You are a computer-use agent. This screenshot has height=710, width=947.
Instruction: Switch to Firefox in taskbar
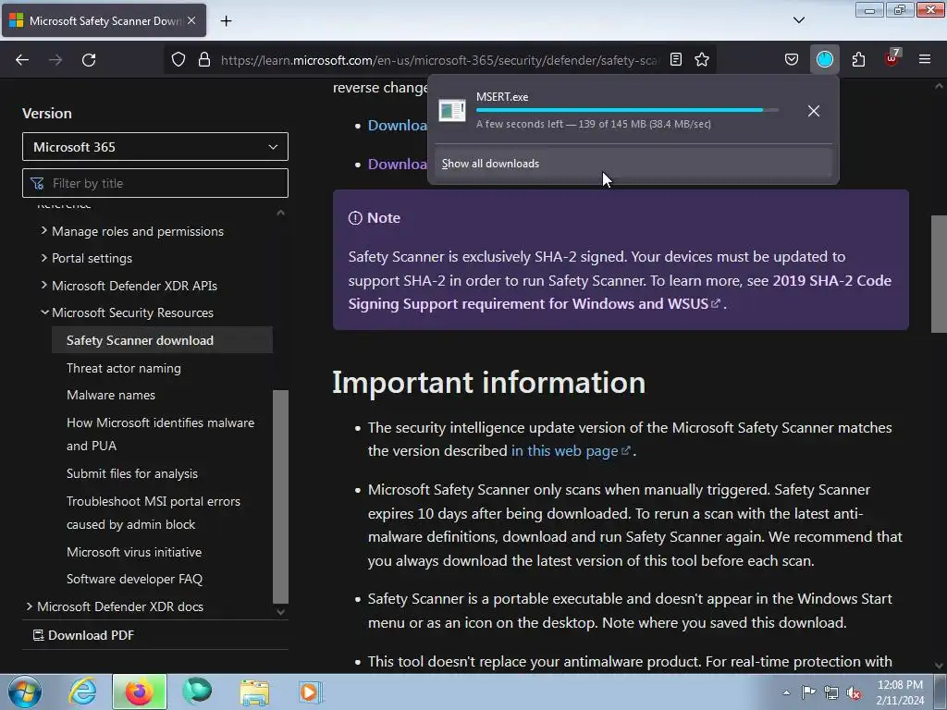pos(139,692)
